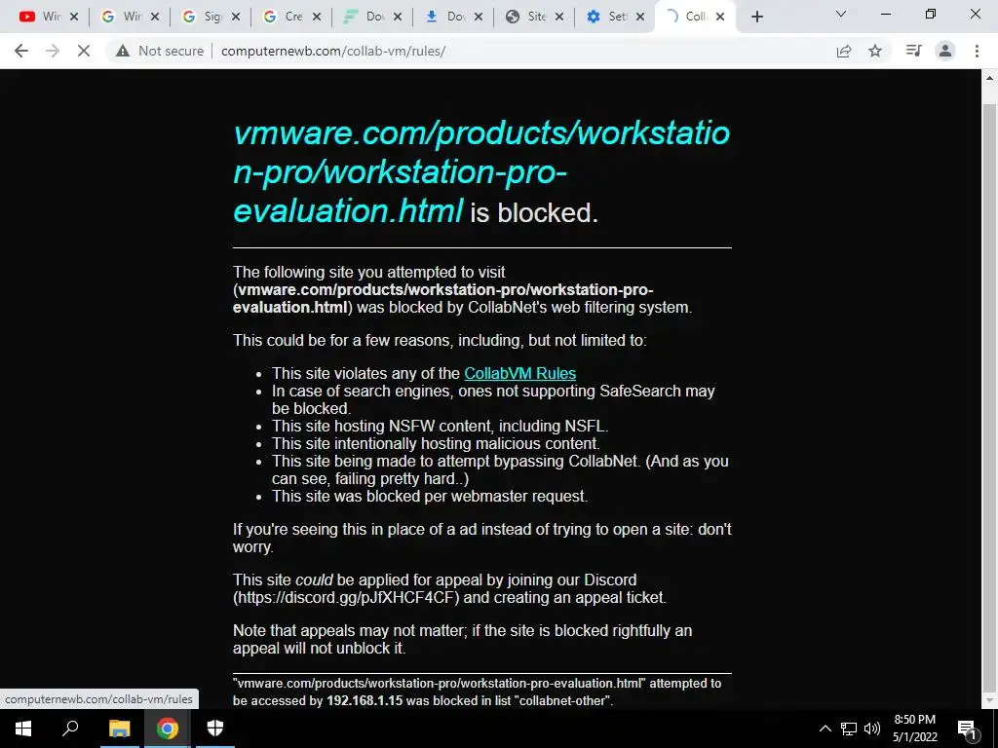Open the network status tray icon
998x748 pixels.
849,729
